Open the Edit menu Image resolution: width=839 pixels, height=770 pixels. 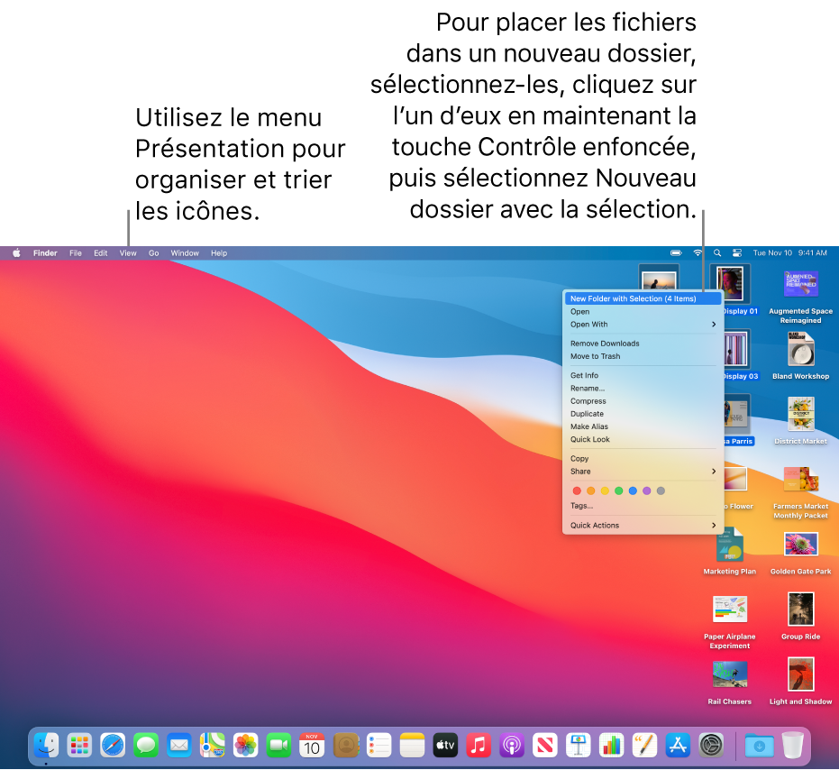pyautogui.click(x=101, y=253)
